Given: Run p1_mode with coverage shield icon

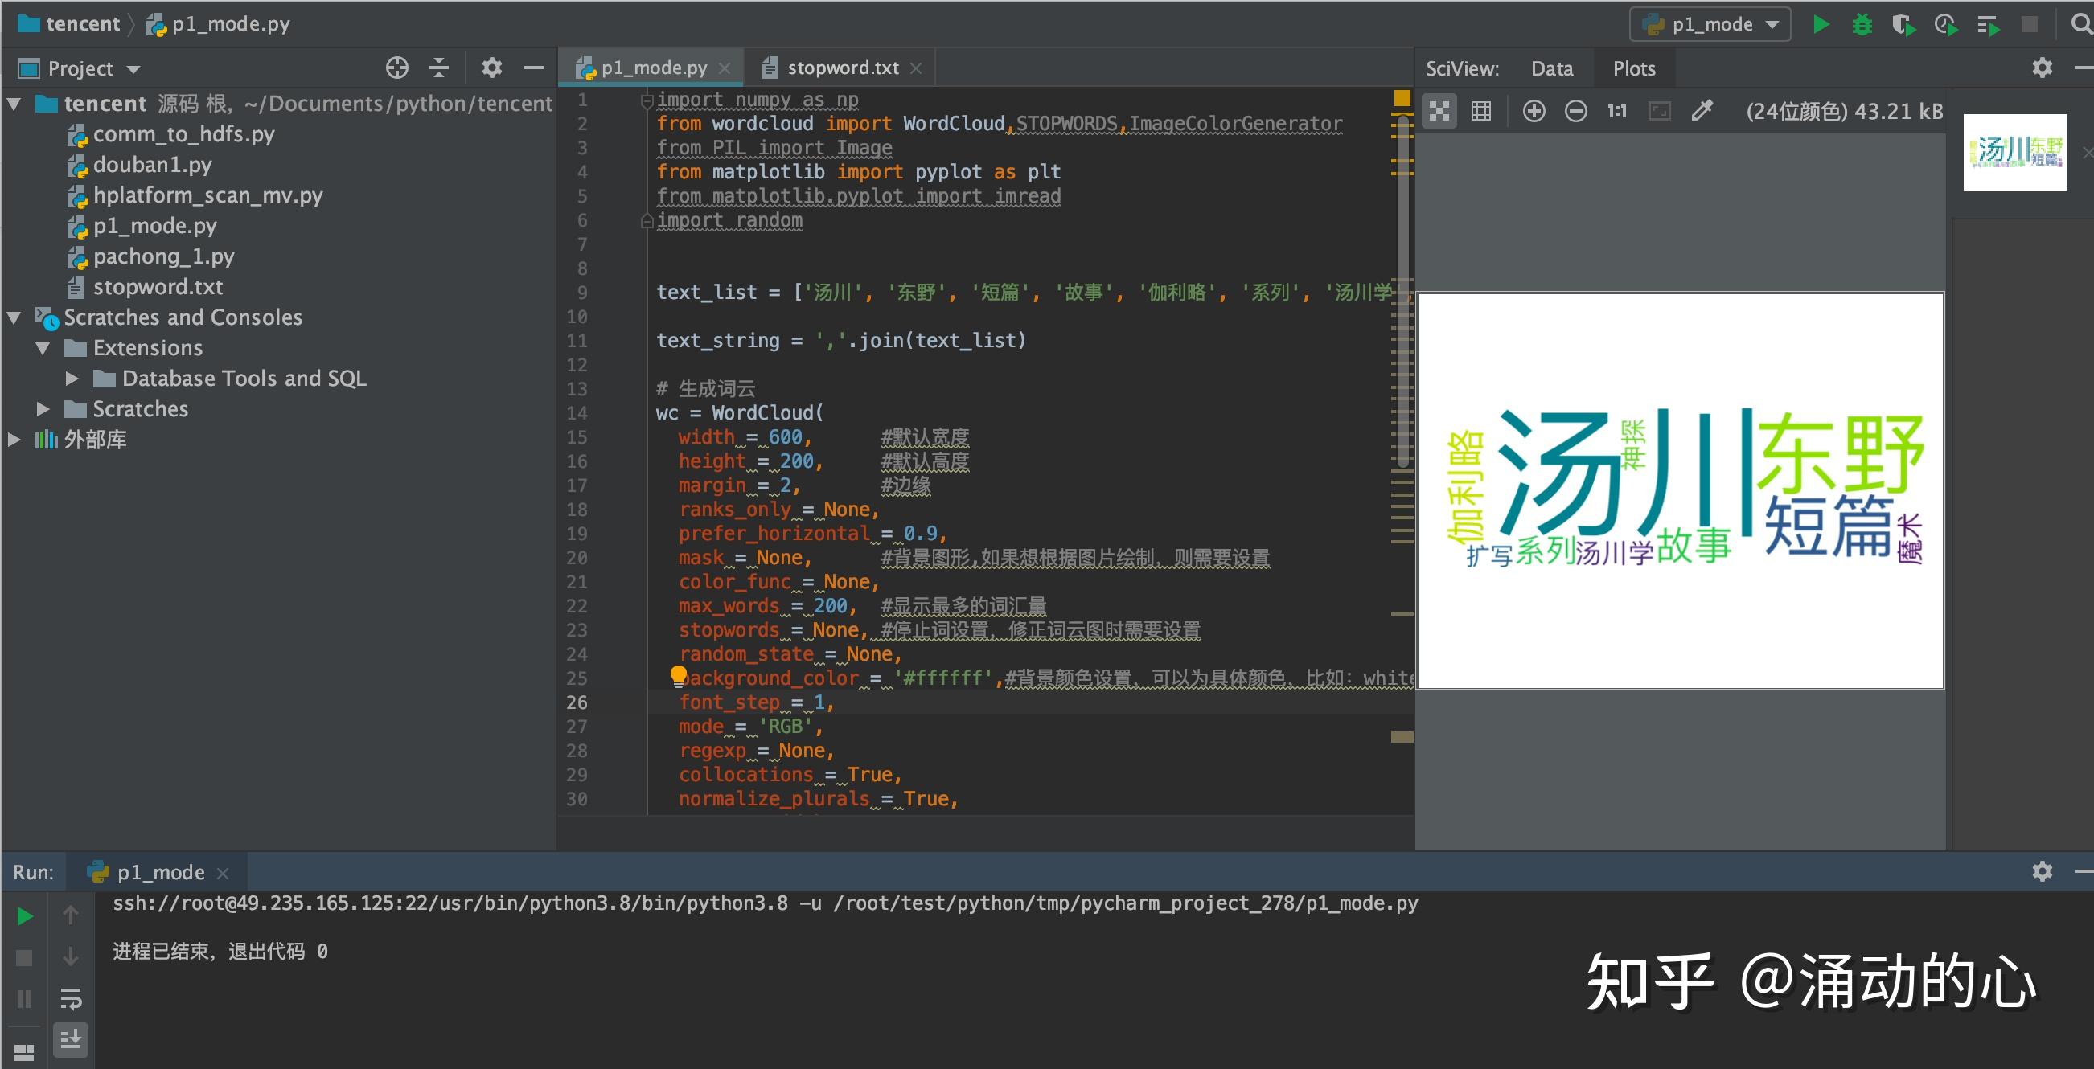Looking at the screenshot, I should pos(1904,24).
